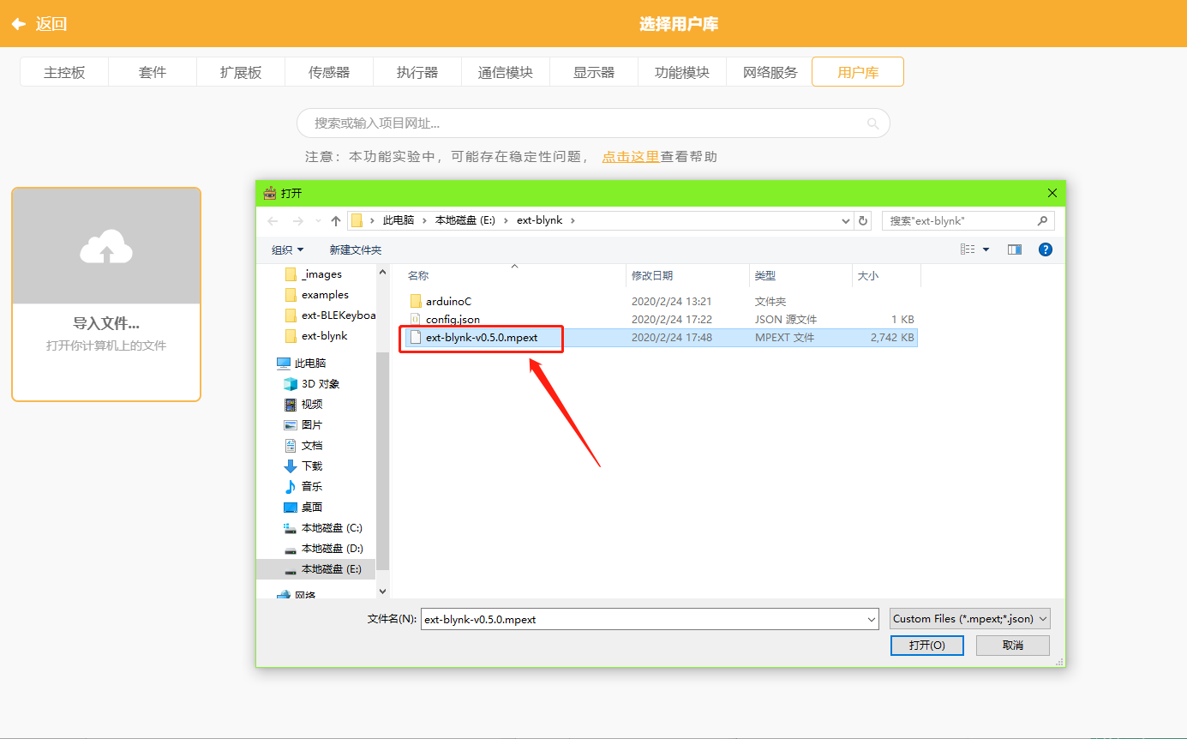
Task: Open the 点击这里 help link
Action: pyautogui.click(x=630, y=156)
